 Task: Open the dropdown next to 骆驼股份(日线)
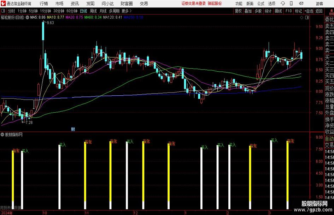27,17
